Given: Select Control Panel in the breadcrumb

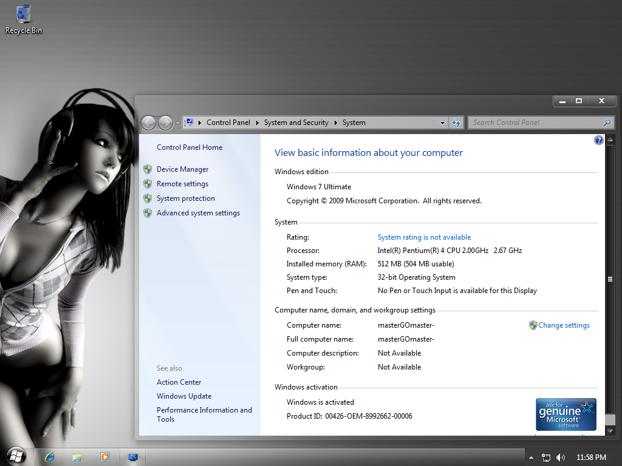Looking at the screenshot, I should (x=228, y=123).
